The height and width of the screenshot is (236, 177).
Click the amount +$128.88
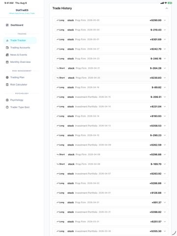156,193
